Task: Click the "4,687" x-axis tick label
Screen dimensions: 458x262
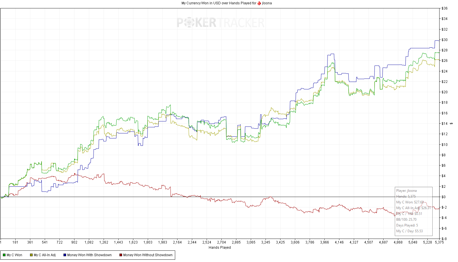Action: tap(383, 242)
